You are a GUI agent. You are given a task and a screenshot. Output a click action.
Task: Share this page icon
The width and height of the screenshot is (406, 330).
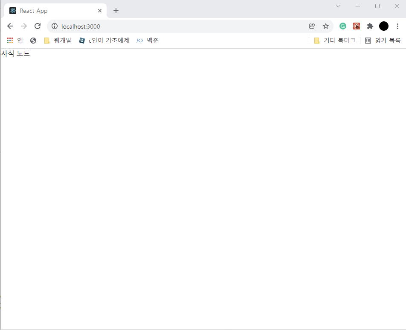pyautogui.click(x=312, y=26)
